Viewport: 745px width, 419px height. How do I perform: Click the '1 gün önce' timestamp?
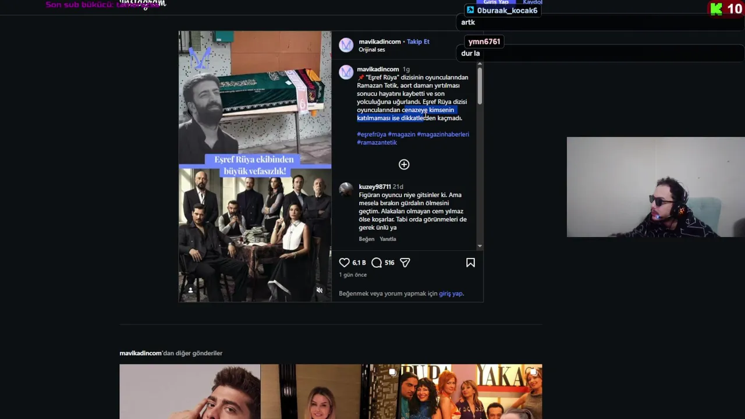coord(353,275)
